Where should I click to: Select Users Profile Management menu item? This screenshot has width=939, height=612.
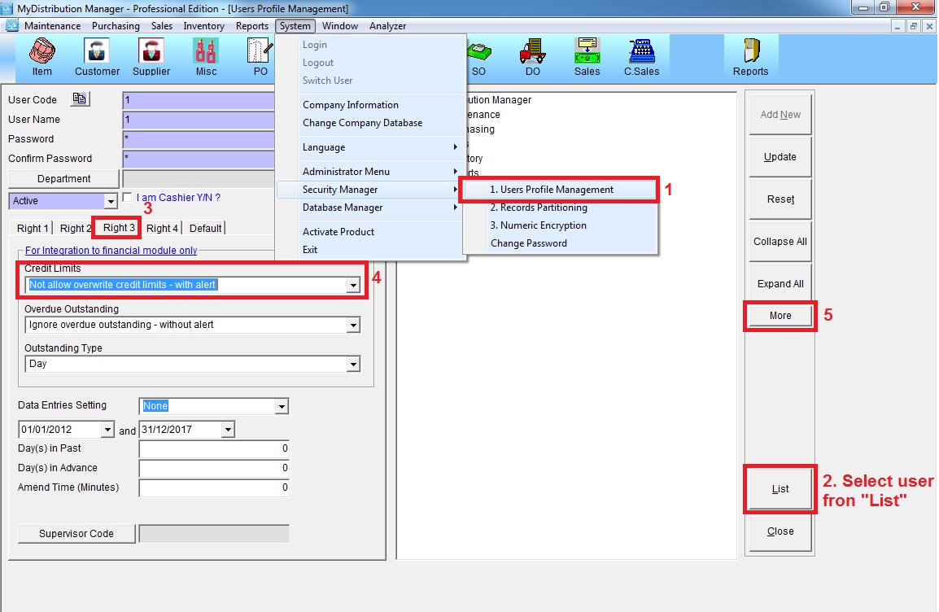552,190
